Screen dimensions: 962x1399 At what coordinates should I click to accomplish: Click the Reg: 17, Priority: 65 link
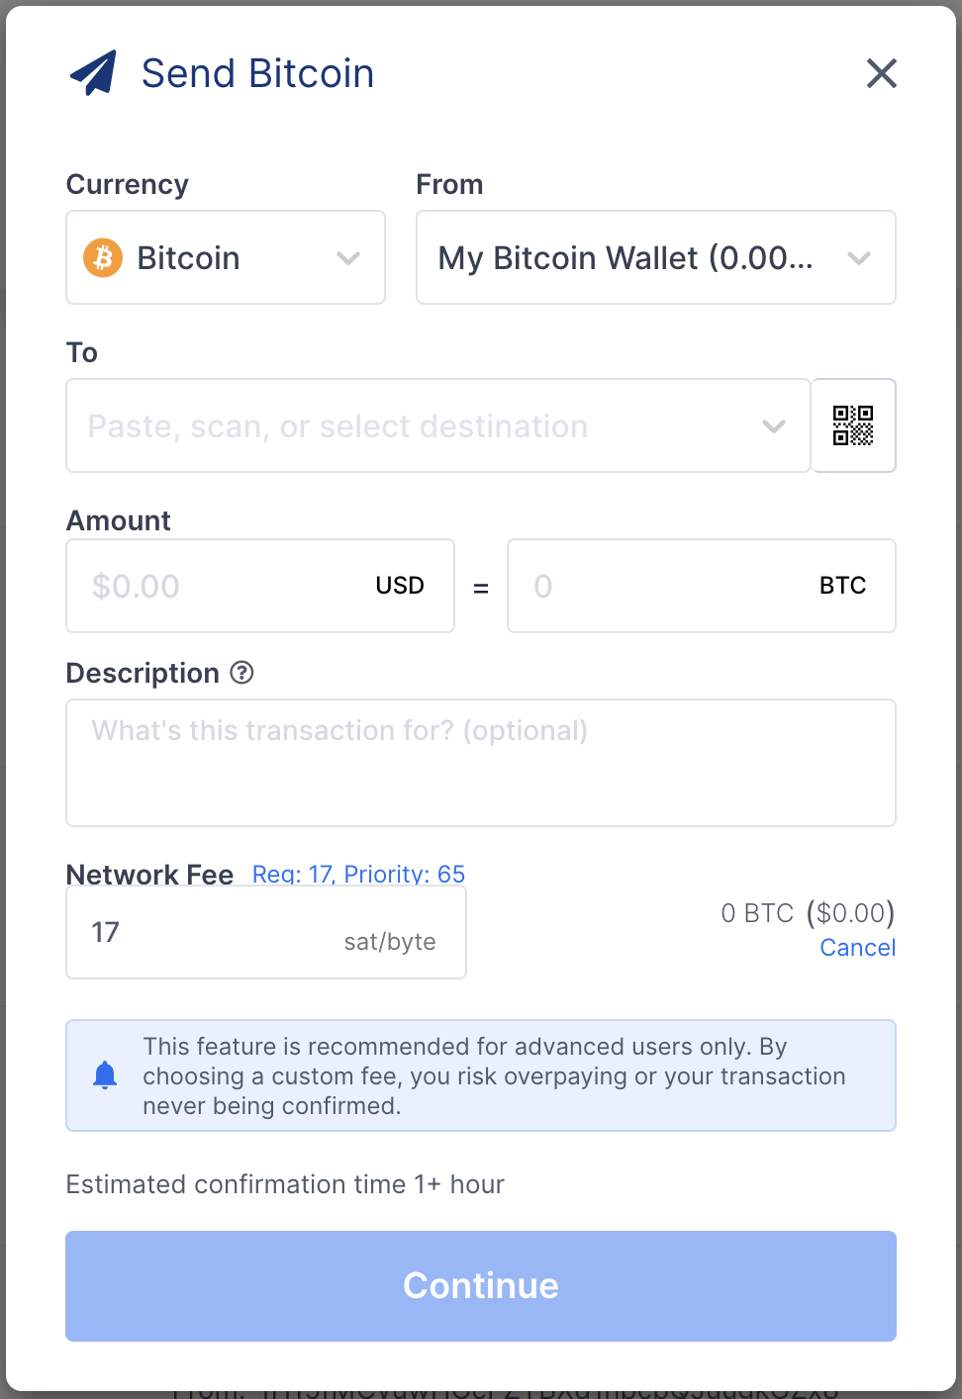tap(358, 875)
